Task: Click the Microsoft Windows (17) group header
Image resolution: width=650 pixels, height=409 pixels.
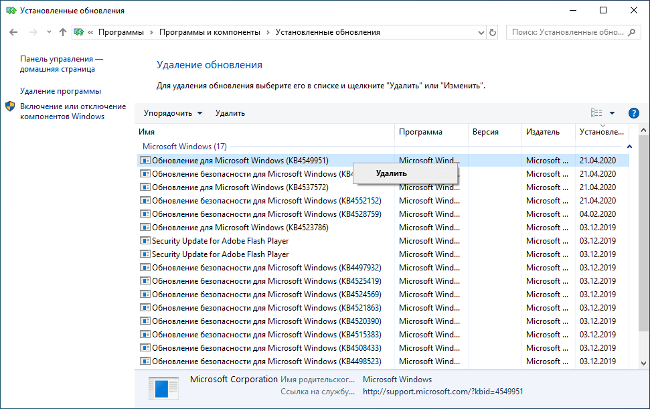Action: 185,147
